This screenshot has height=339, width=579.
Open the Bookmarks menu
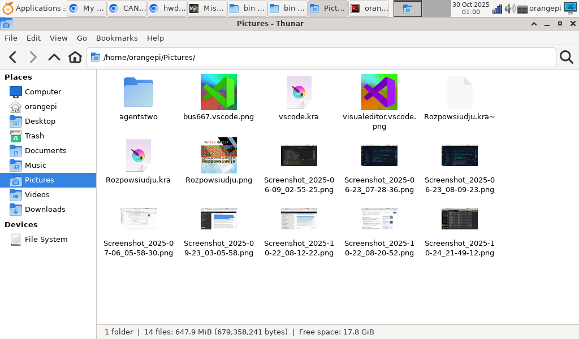tap(116, 38)
